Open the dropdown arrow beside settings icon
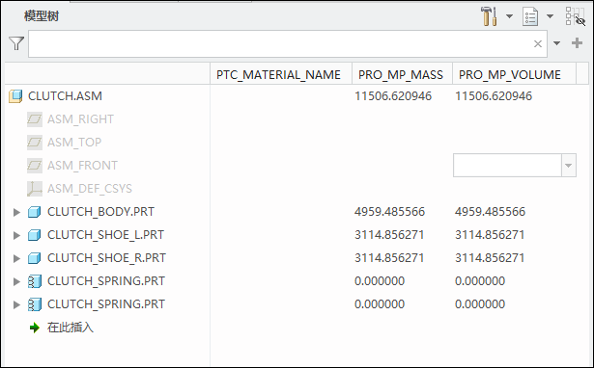 [x=510, y=16]
